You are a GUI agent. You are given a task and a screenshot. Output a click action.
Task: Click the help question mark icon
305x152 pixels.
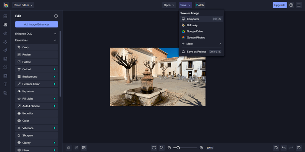click(x=291, y=5)
